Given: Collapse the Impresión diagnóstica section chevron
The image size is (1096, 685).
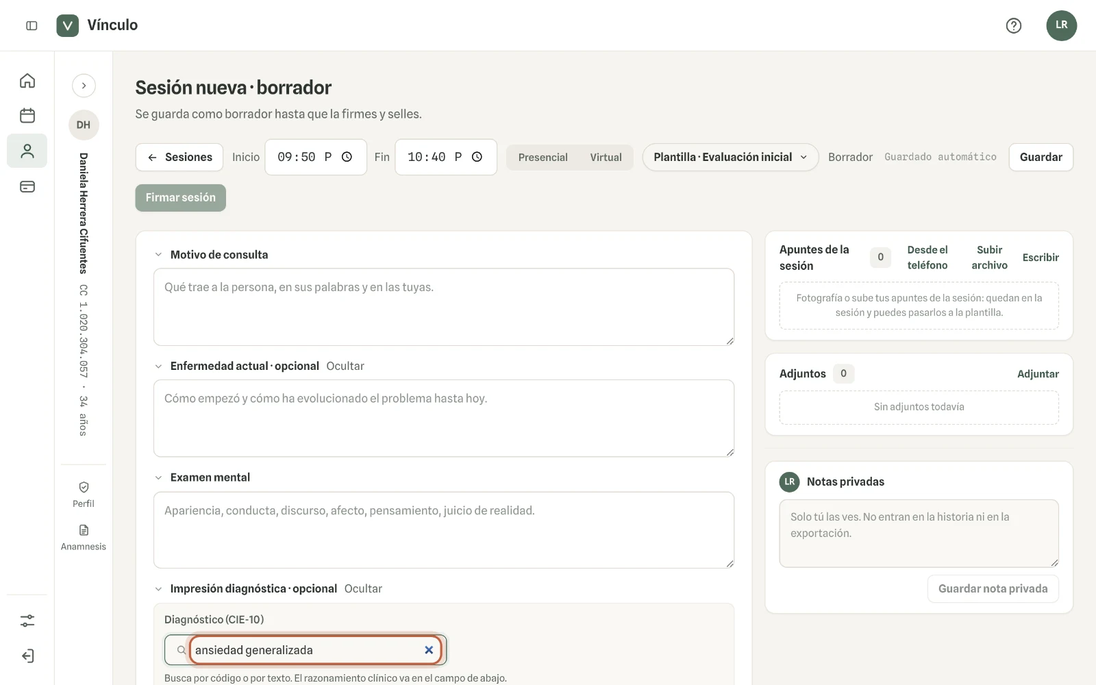Looking at the screenshot, I should click(158, 589).
